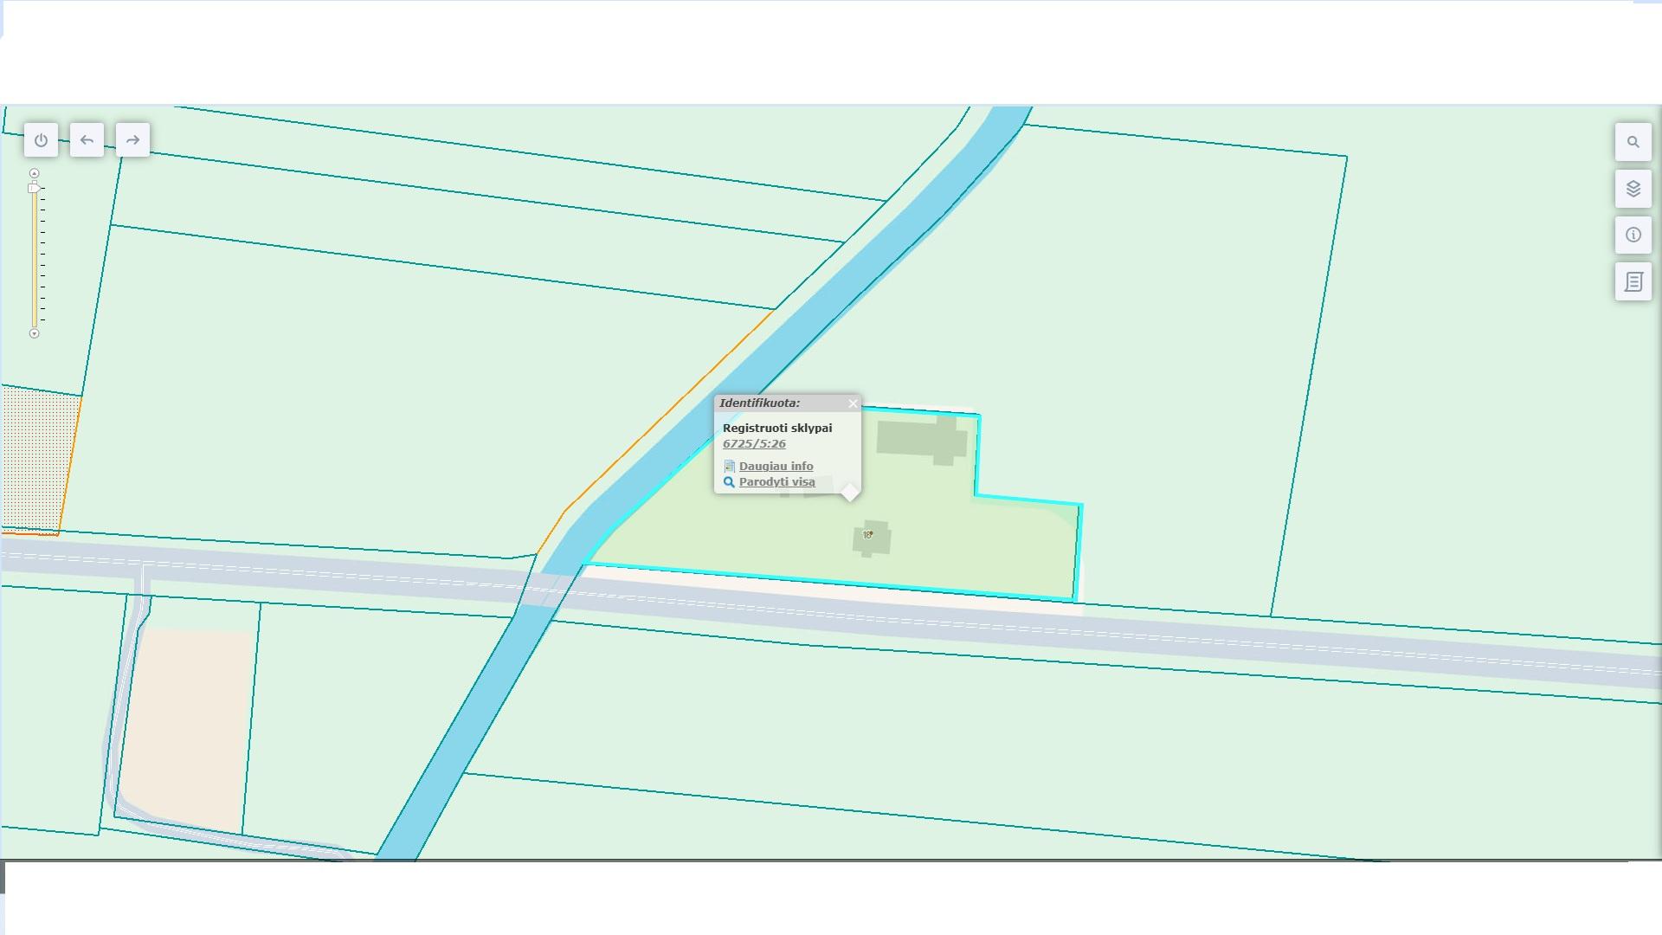This screenshot has height=935, width=1662.
Task: Close the Identifikuota popup
Action: (x=853, y=403)
